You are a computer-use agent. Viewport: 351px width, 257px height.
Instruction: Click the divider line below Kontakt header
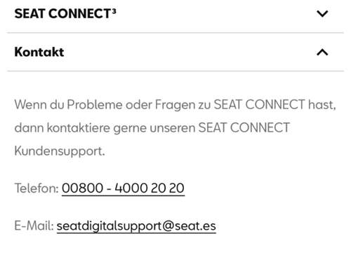coord(175,71)
